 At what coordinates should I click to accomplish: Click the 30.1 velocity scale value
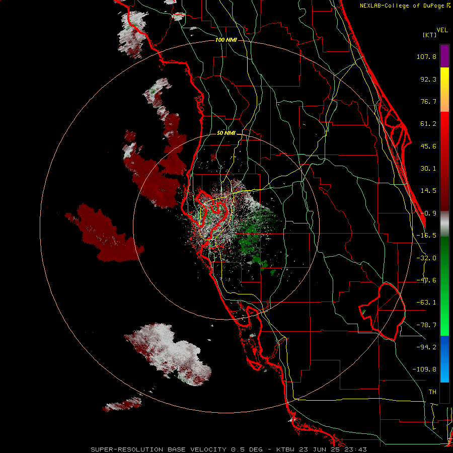tap(428, 169)
